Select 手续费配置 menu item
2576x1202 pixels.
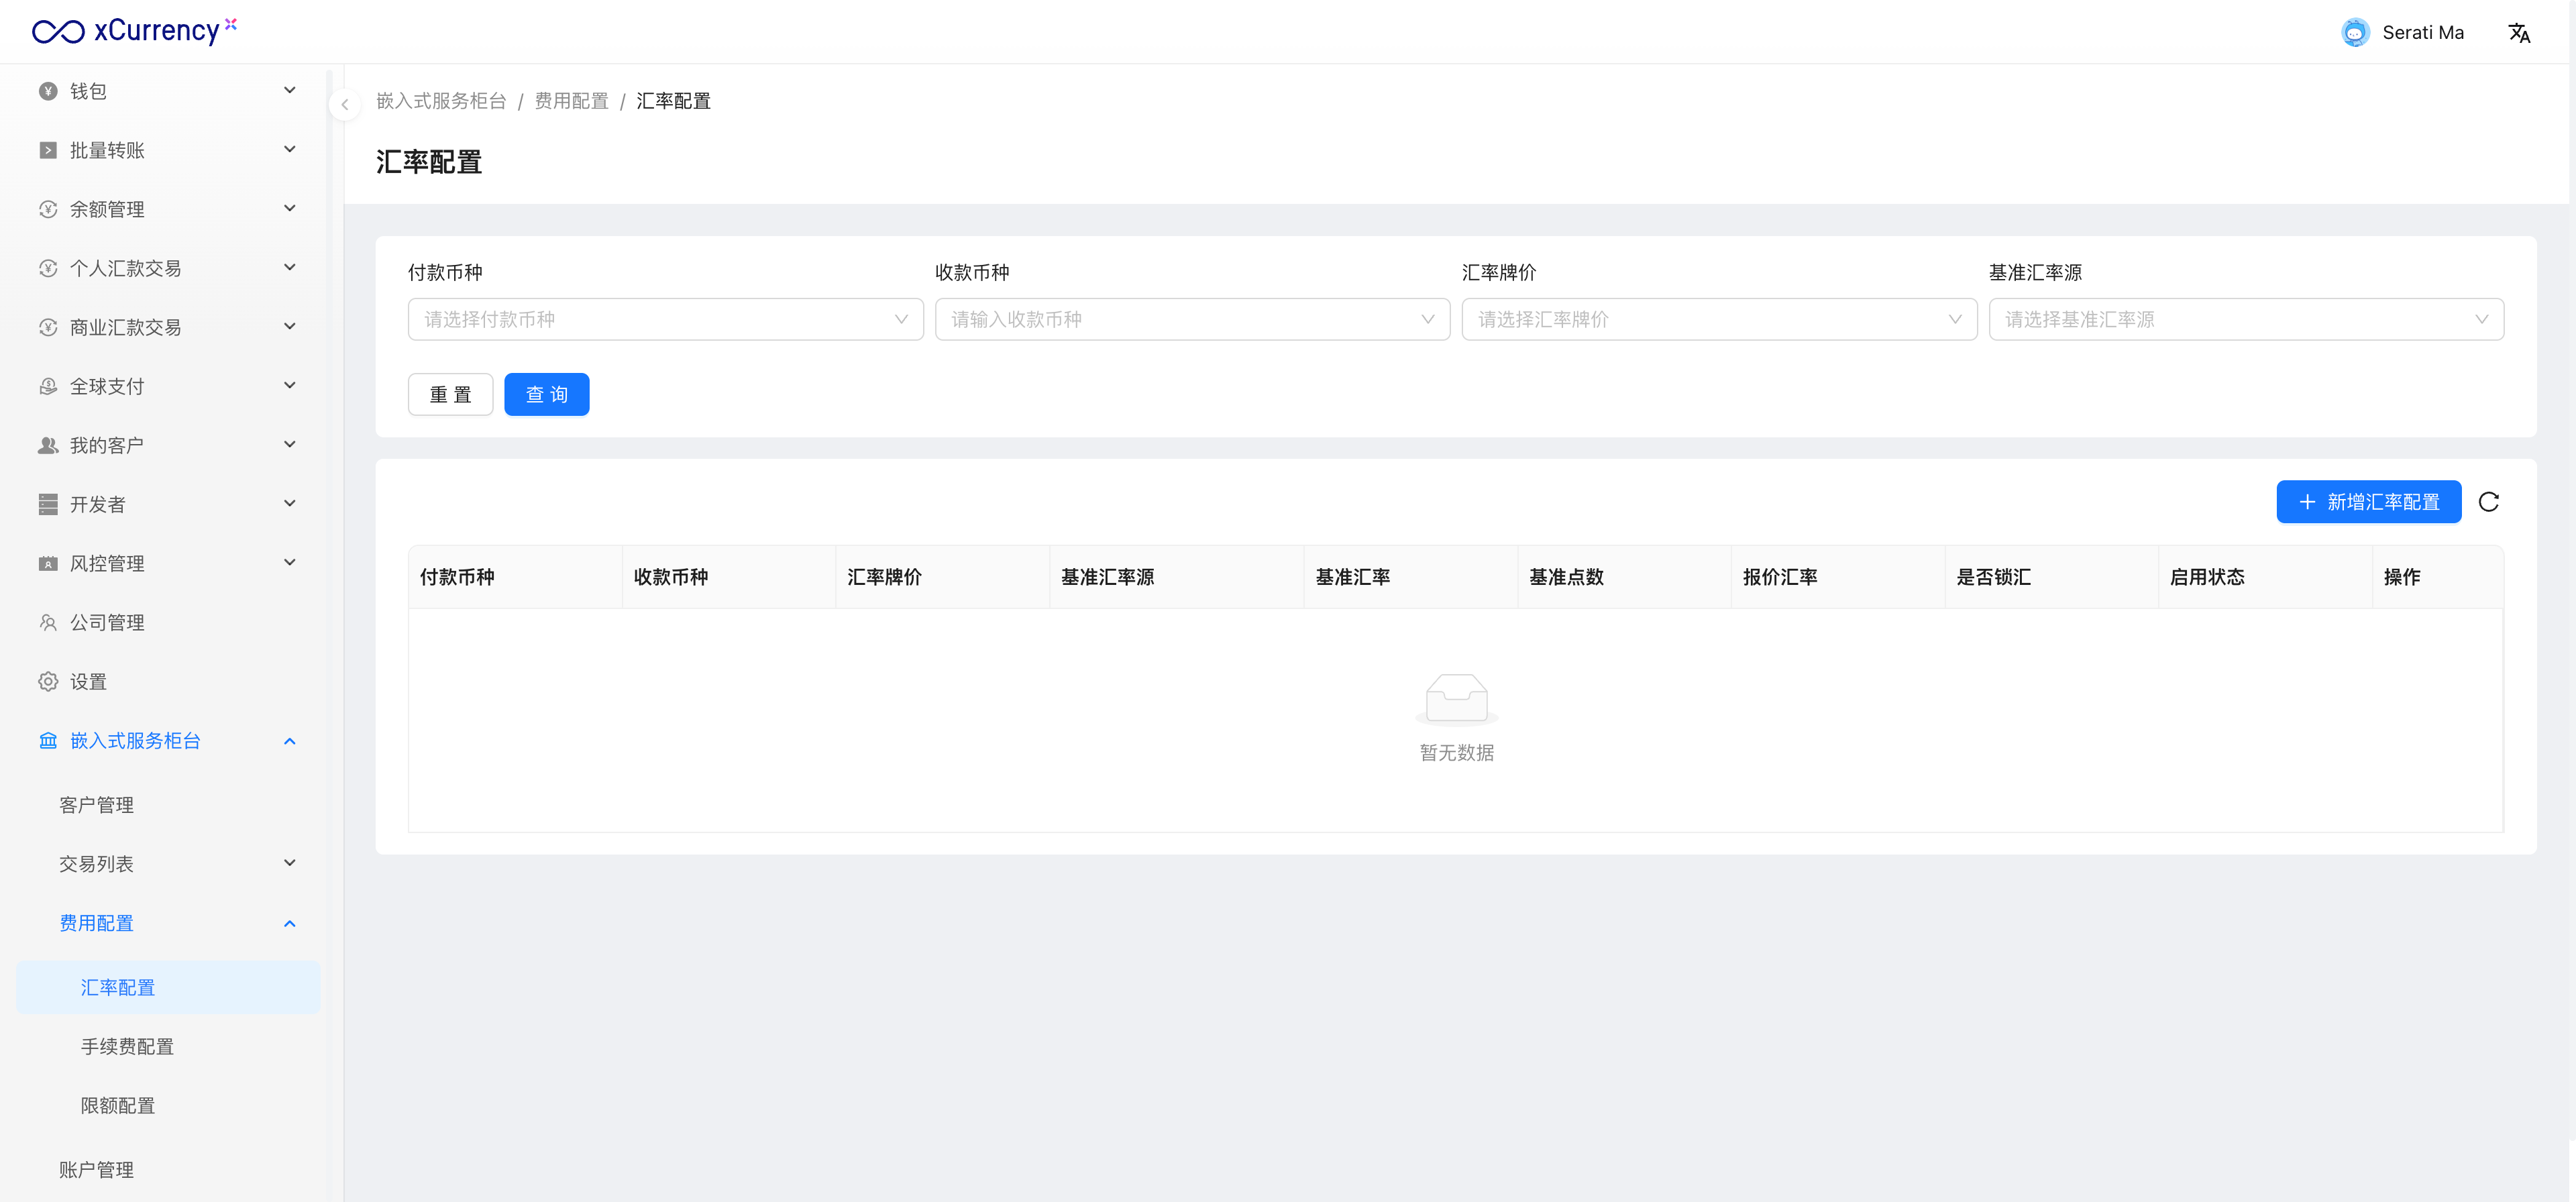point(128,1046)
